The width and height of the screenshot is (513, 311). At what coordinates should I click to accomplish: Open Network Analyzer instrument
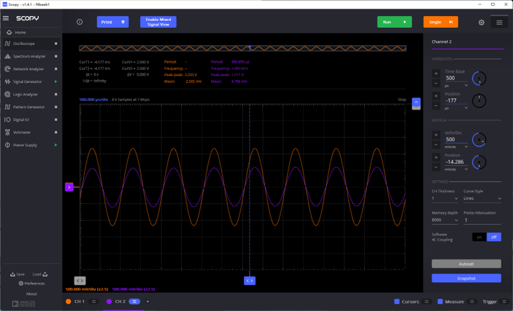[x=28, y=69]
